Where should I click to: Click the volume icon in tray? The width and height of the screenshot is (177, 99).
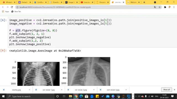[x=139, y=96]
